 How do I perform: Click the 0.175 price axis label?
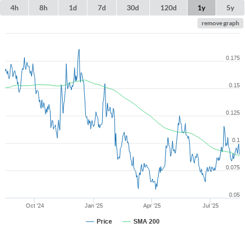click(233, 58)
